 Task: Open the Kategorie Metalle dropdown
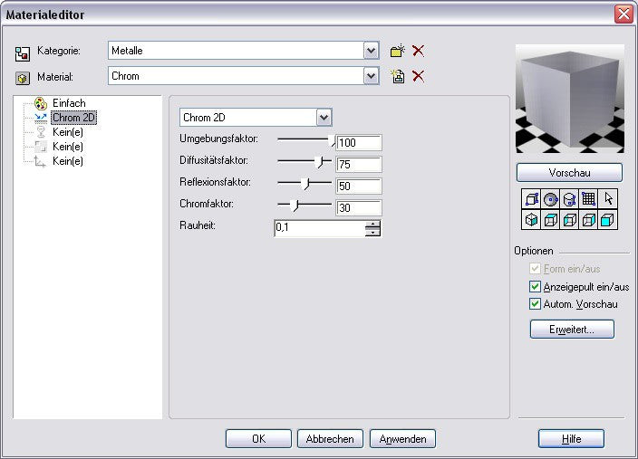(x=371, y=51)
